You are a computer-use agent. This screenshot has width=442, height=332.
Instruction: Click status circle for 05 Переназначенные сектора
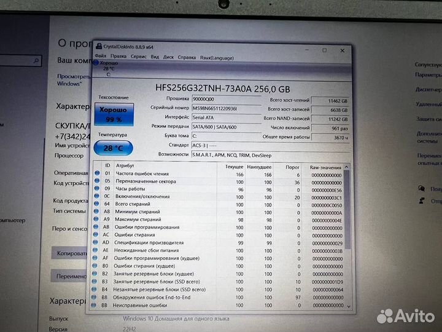click(97, 181)
